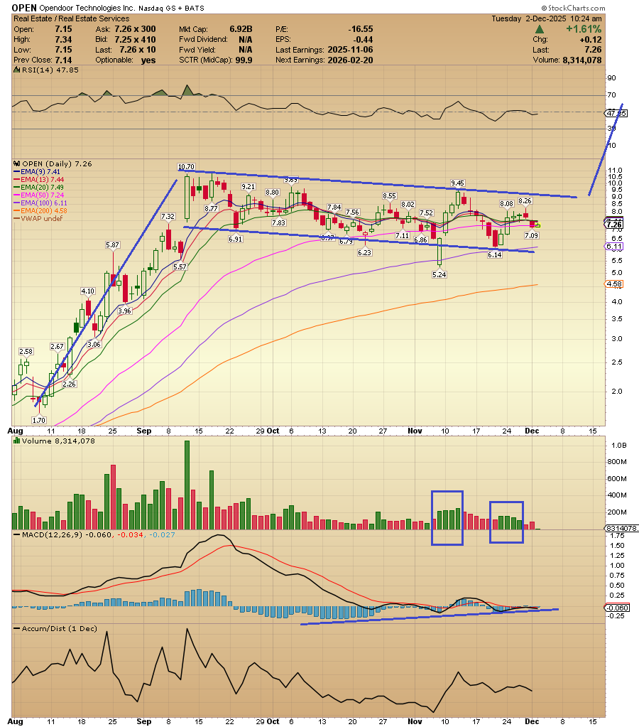Click the Volume 8,314,078 panel label

(58, 441)
